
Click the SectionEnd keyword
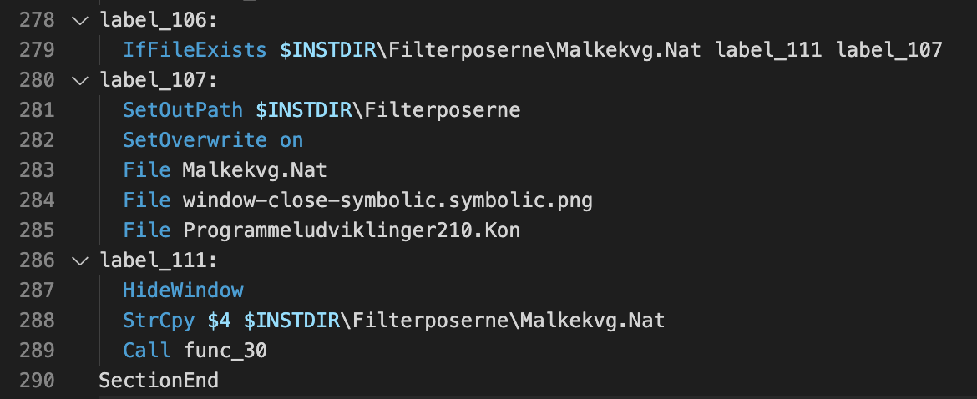(x=159, y=381)
